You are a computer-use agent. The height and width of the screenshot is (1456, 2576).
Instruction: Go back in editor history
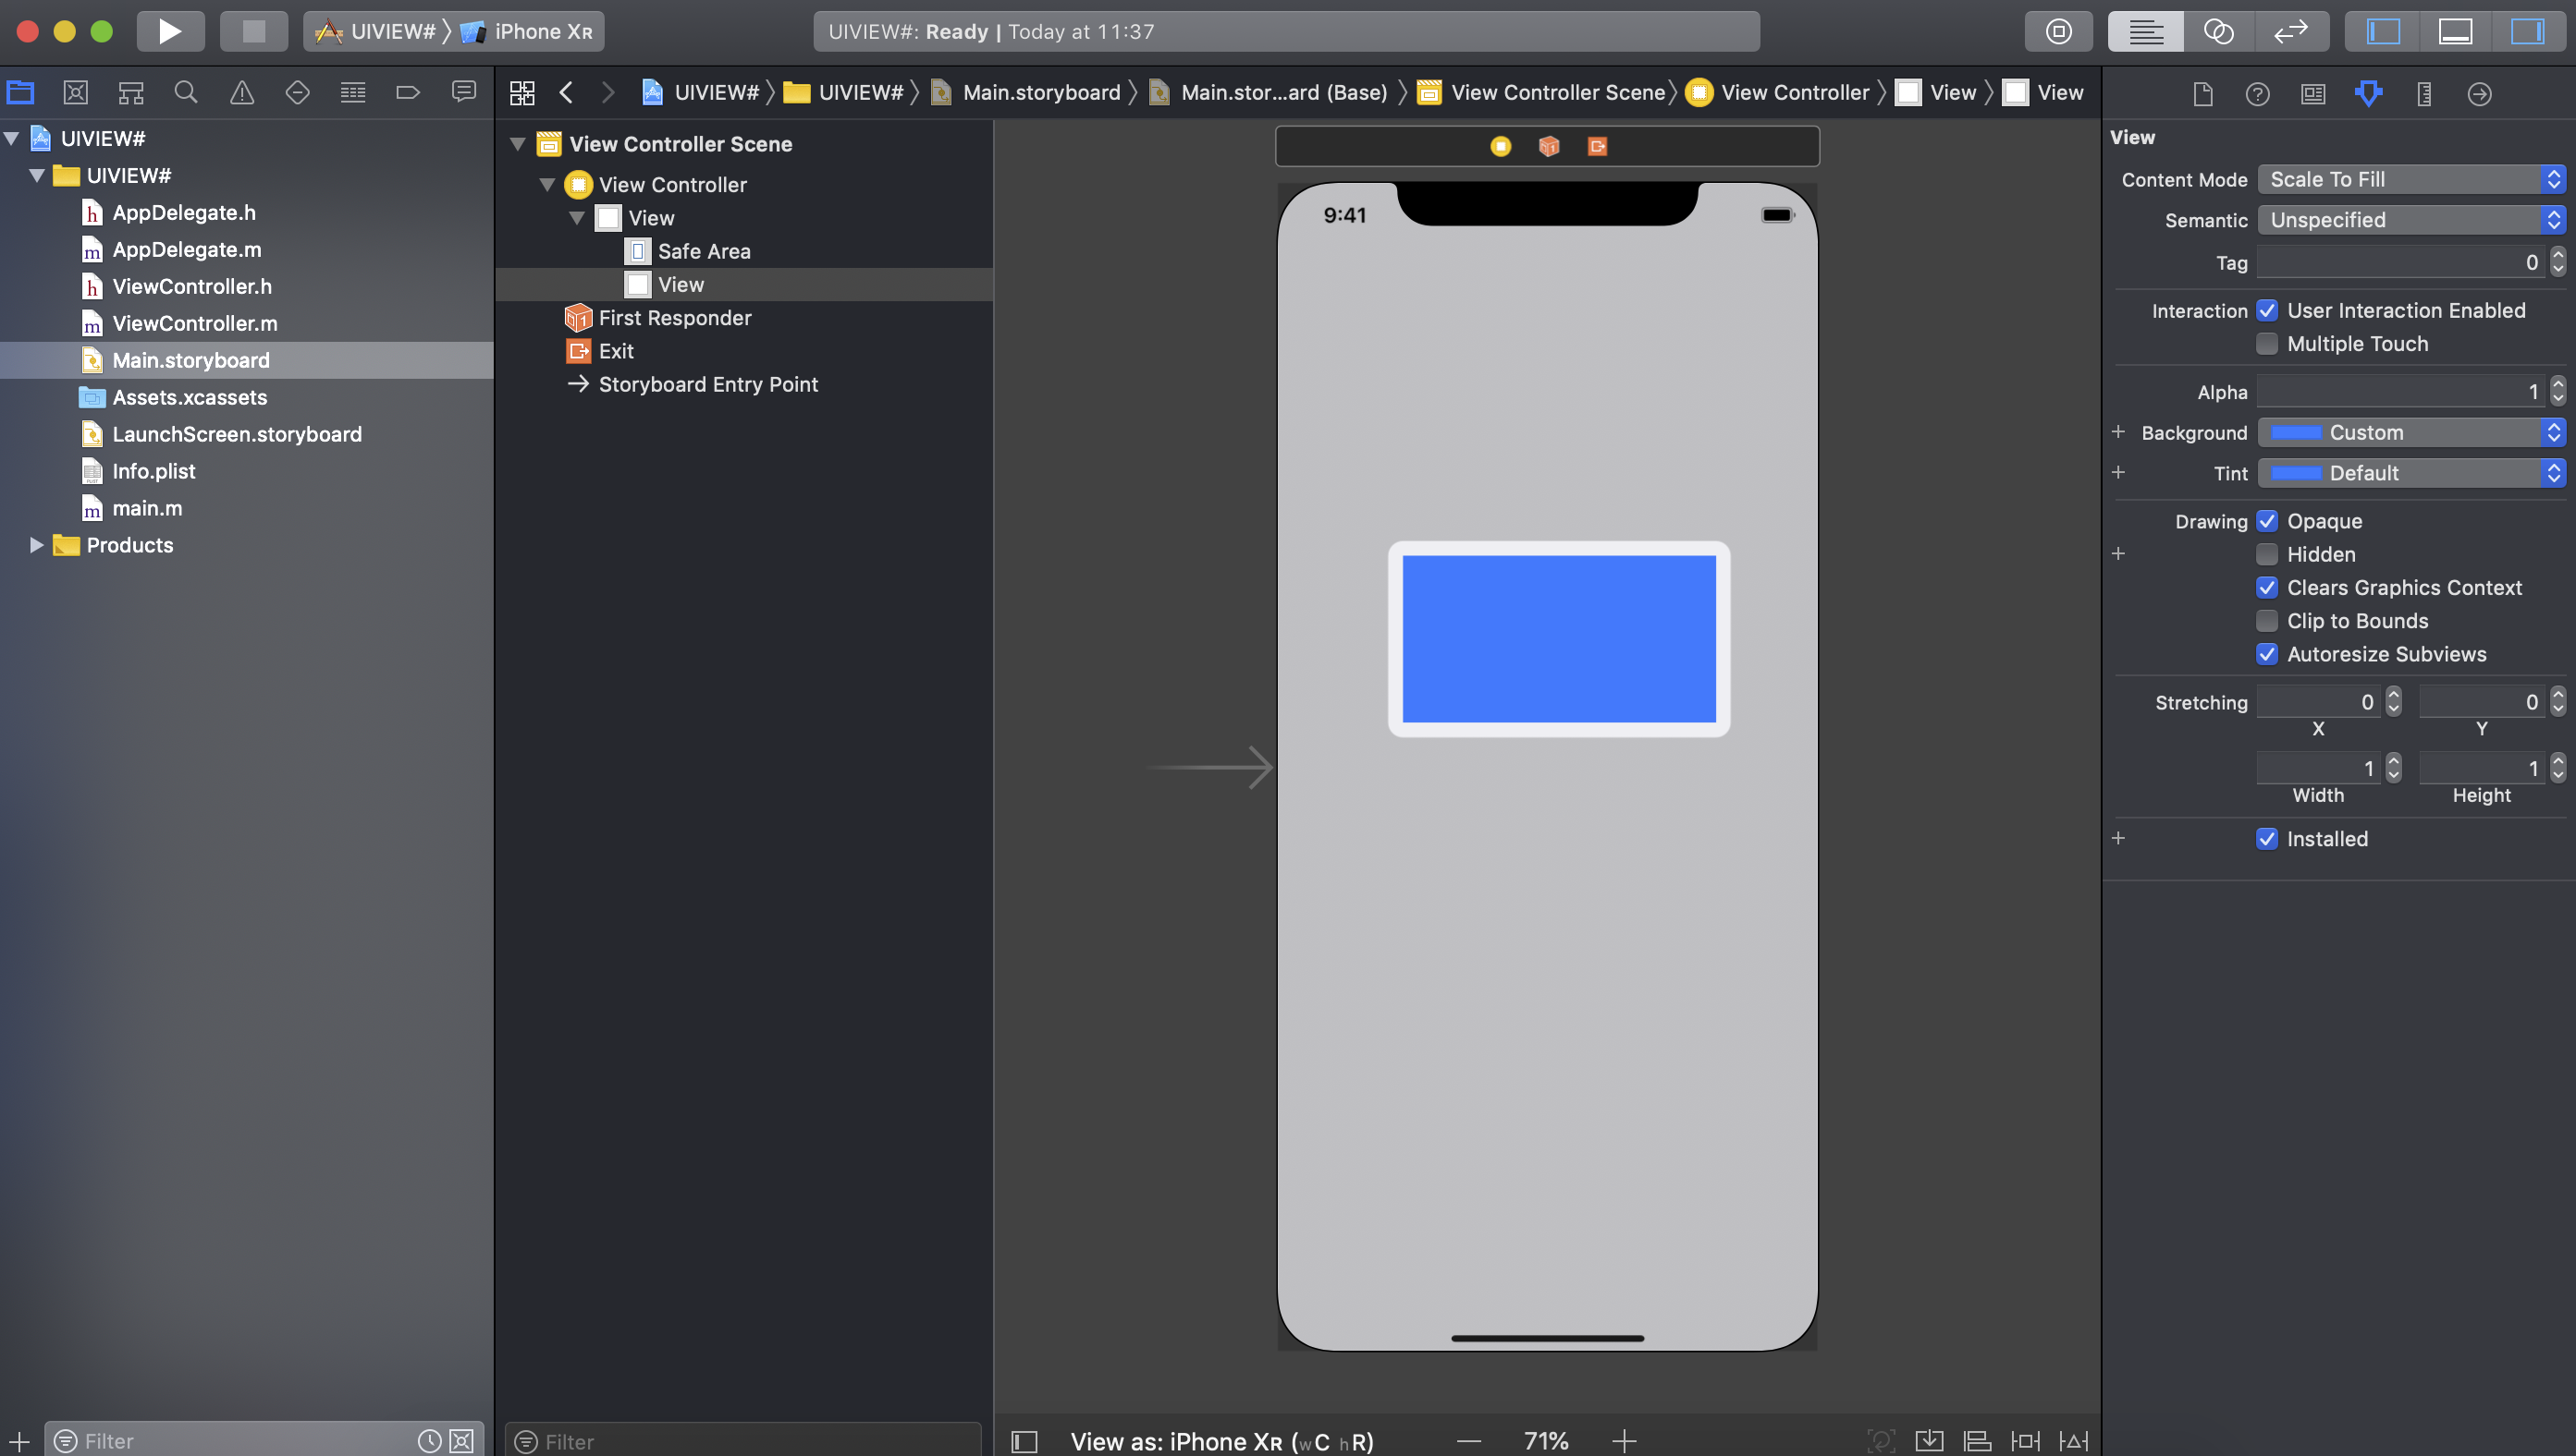567,93
